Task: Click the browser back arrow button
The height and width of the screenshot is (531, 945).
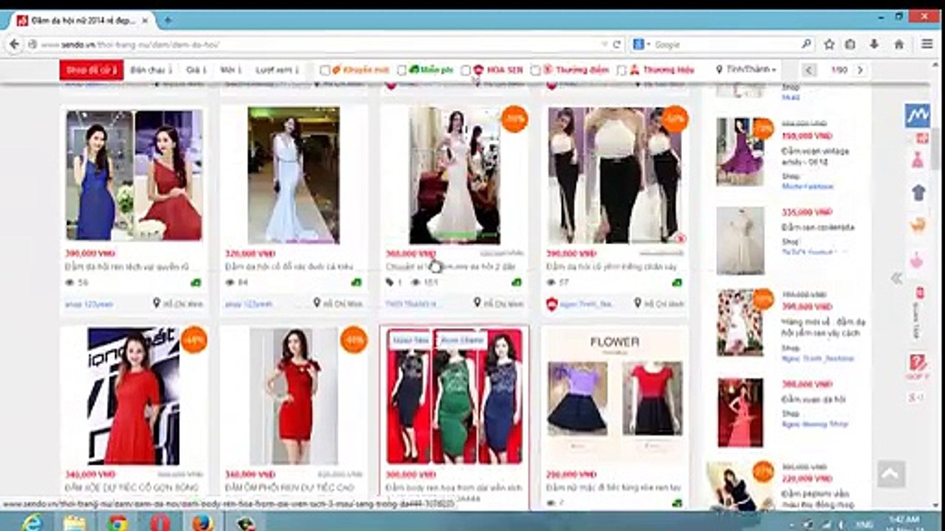Action: click(14, 44)
